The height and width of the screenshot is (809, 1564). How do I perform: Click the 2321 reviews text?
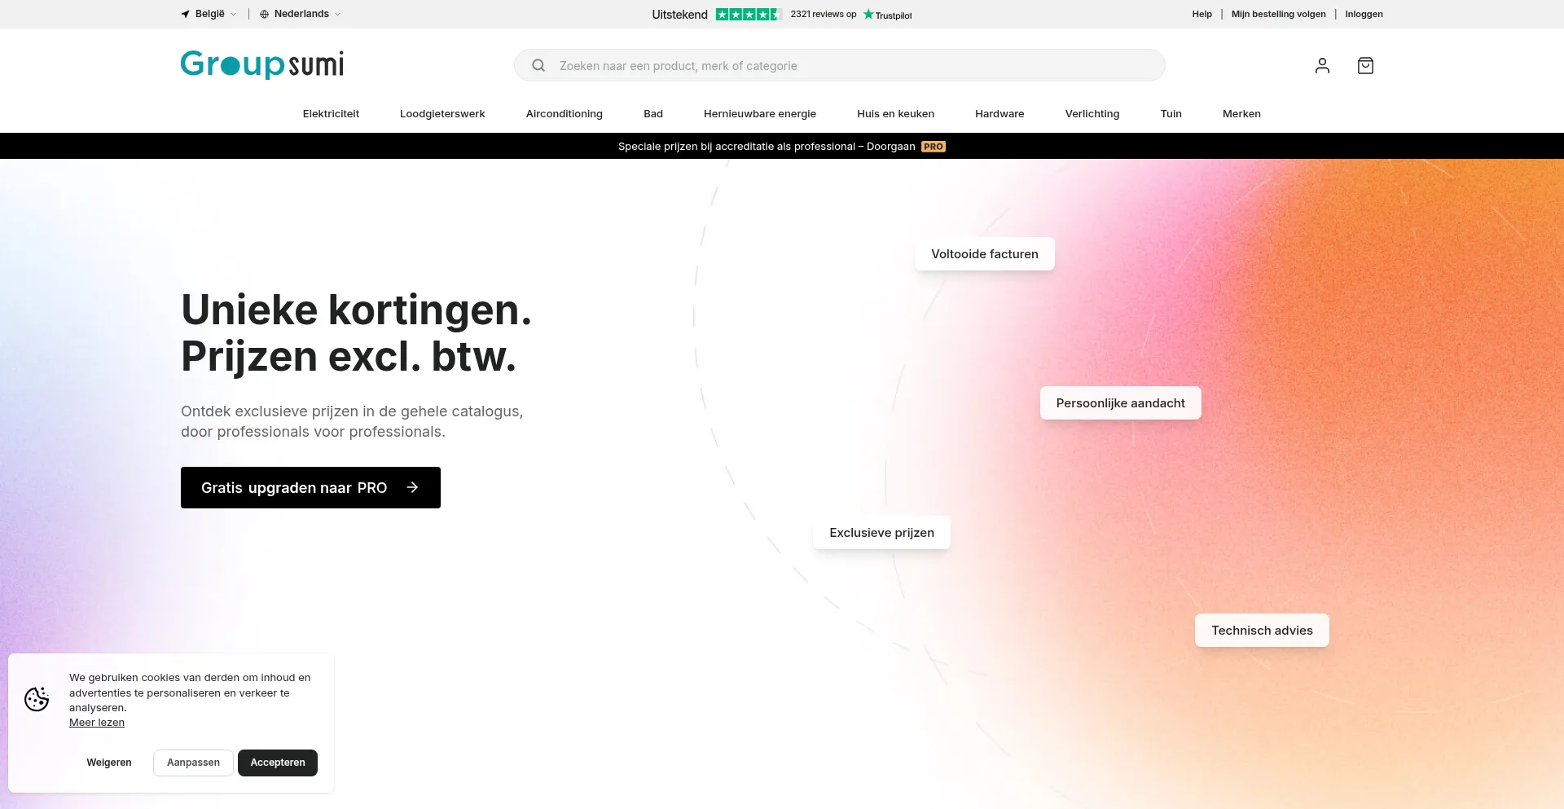[824, 14]
